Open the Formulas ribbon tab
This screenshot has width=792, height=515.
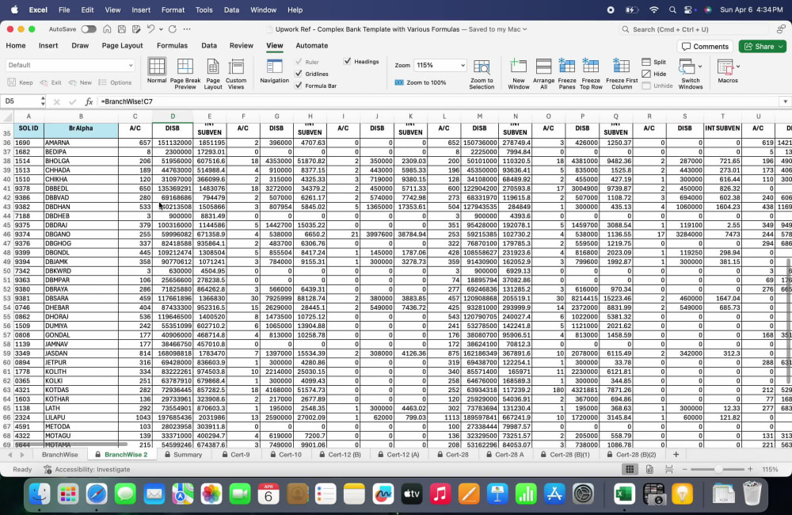coord(172,45)
